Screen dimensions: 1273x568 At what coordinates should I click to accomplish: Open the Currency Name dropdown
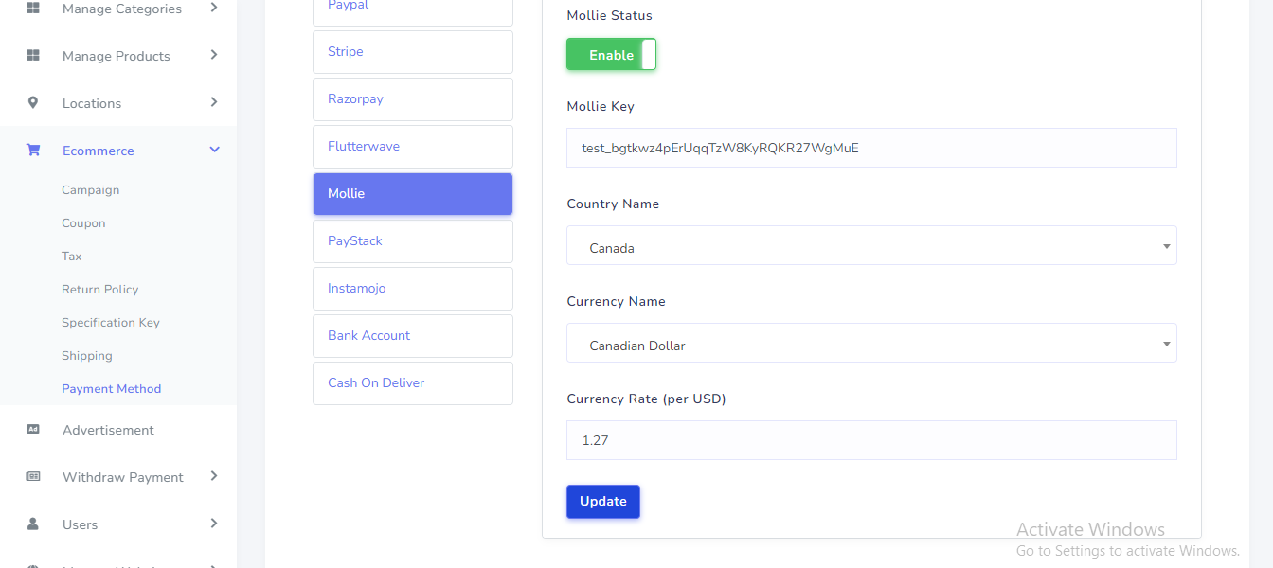[870, 345]
